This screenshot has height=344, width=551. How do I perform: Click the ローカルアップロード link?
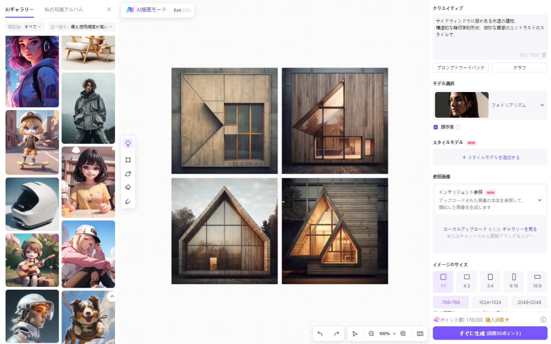[465, 229]
